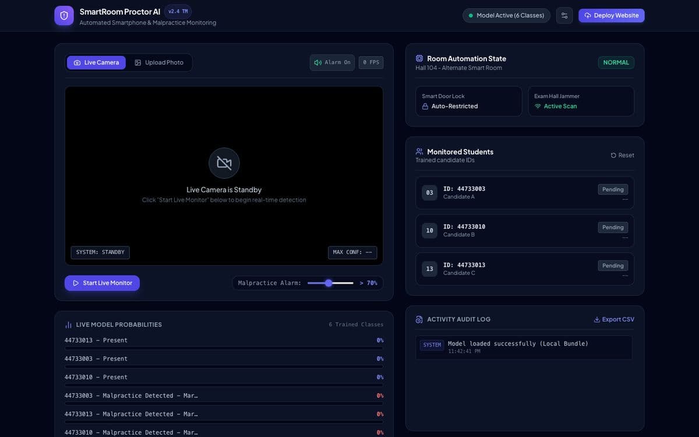Click the Live Model Probabilities bar chart icon
The height and width of the screenshot is (437, 699).
pos(68,325)
